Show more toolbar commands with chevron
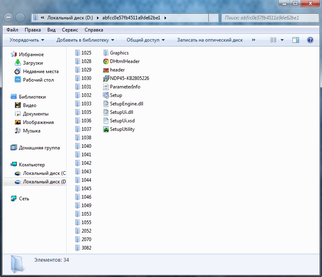This screenshot has height=277, width=322. (x=254, y=40)
